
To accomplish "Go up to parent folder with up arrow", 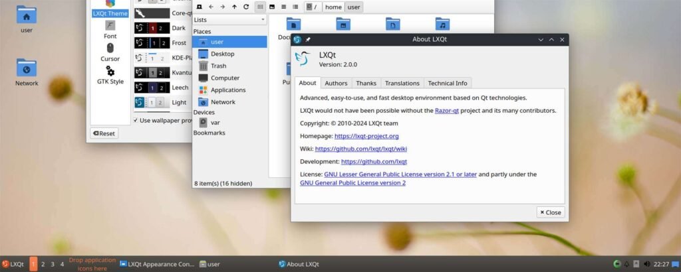I will [234, 7].
